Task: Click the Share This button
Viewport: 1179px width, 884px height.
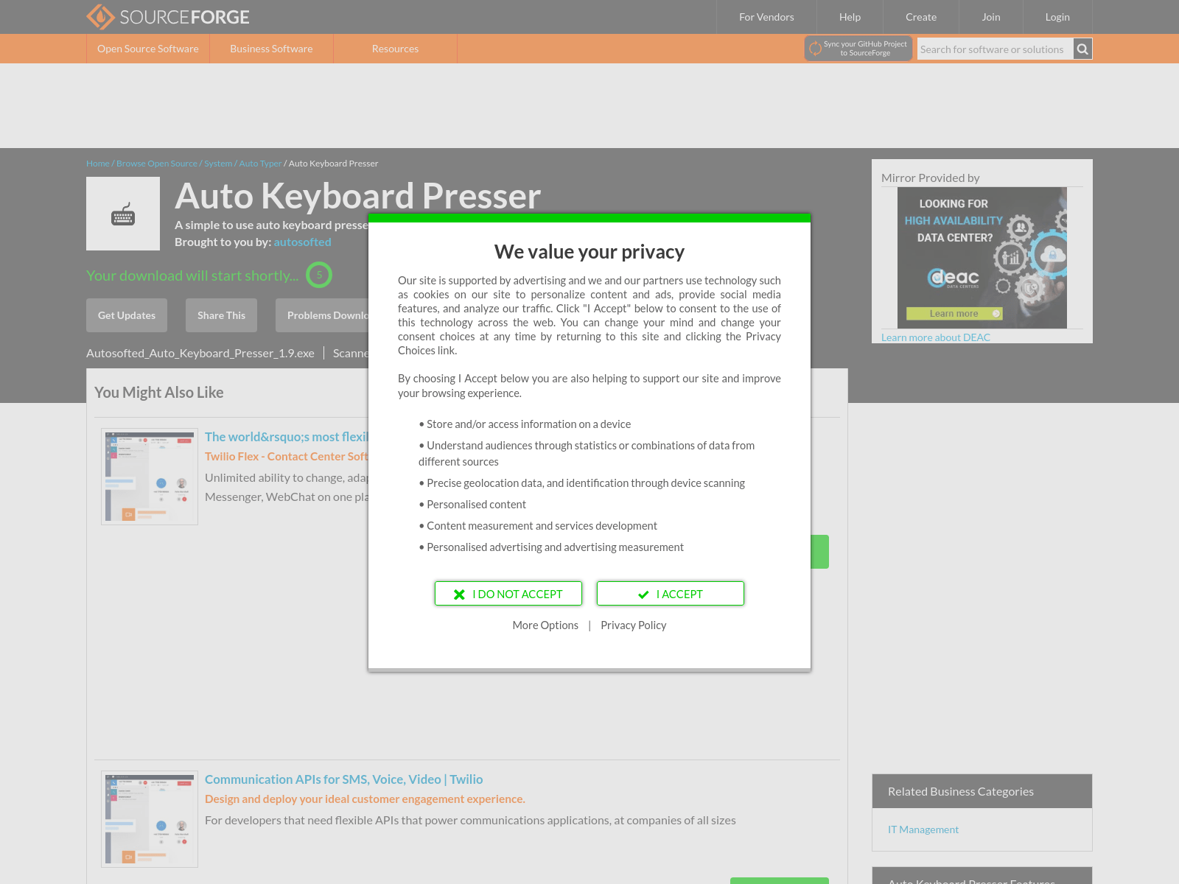Action: [x=221, y=315]
